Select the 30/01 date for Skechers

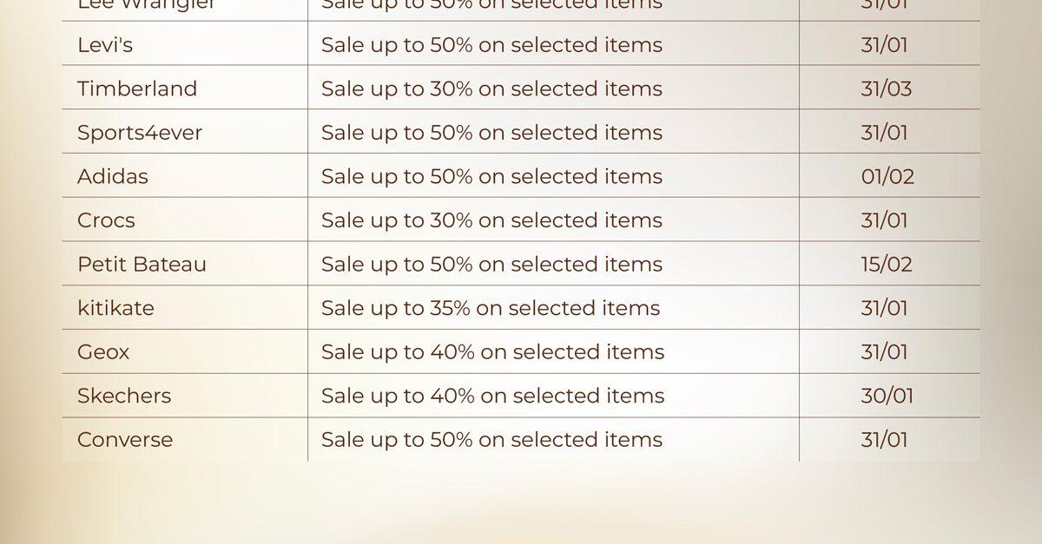pos(887,396)
